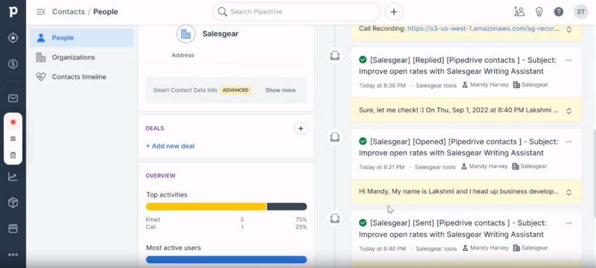Expand the 'Hi Mandy' note
This screenshot has height=268, width=596.
[569, 192]
